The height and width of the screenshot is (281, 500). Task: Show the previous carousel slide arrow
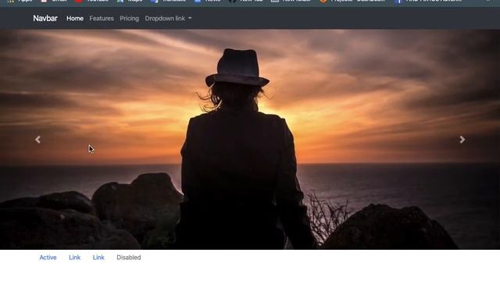(x=37, y=140)
